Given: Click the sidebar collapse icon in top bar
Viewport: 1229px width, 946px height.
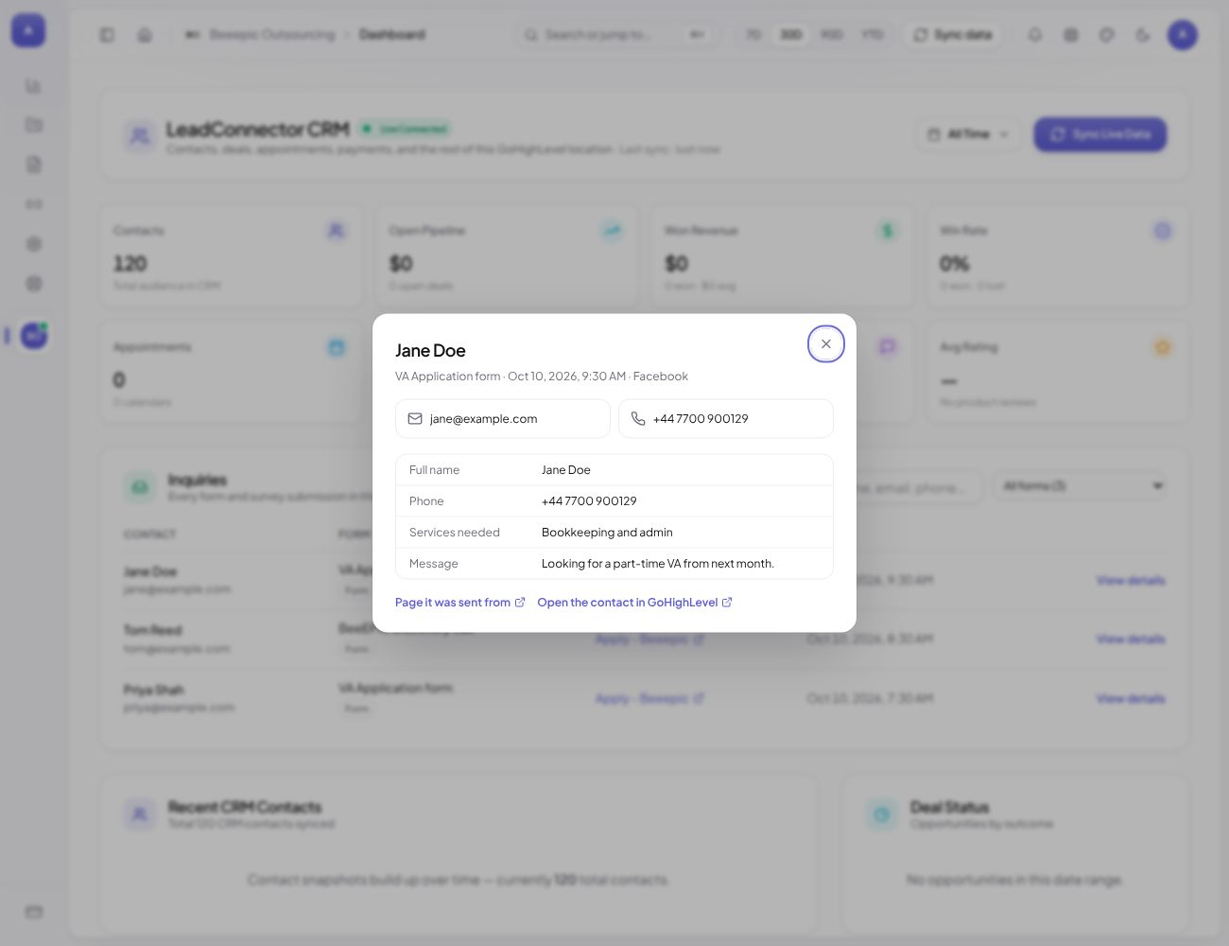Looking at the screenshot, I should coord(107,35).
